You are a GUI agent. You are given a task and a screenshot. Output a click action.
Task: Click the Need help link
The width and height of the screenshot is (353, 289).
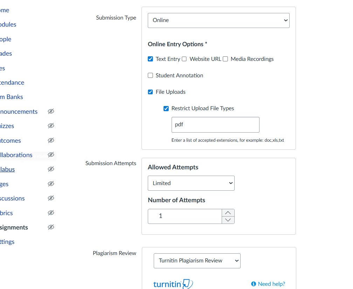(271, 284)
